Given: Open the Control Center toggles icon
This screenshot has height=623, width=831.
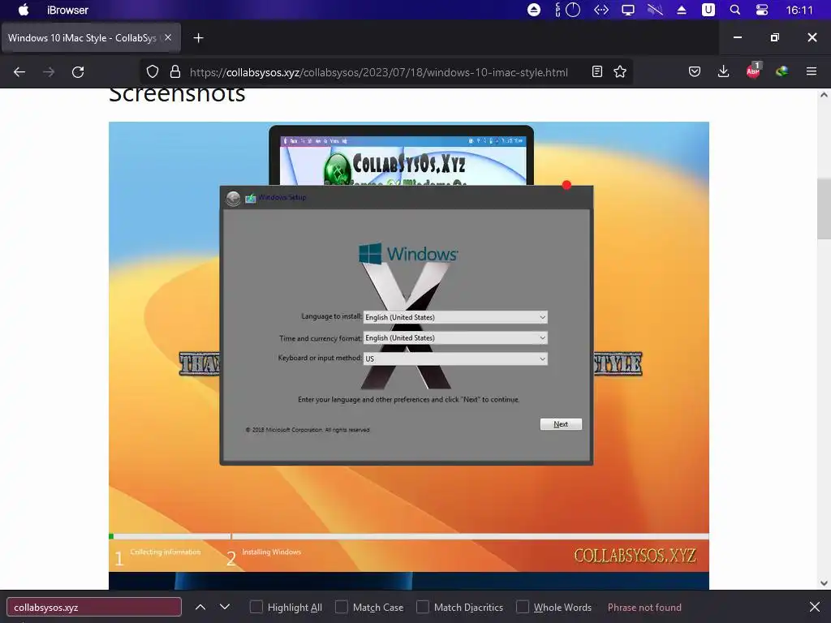Looking at the screenshot, I should 761,10.
